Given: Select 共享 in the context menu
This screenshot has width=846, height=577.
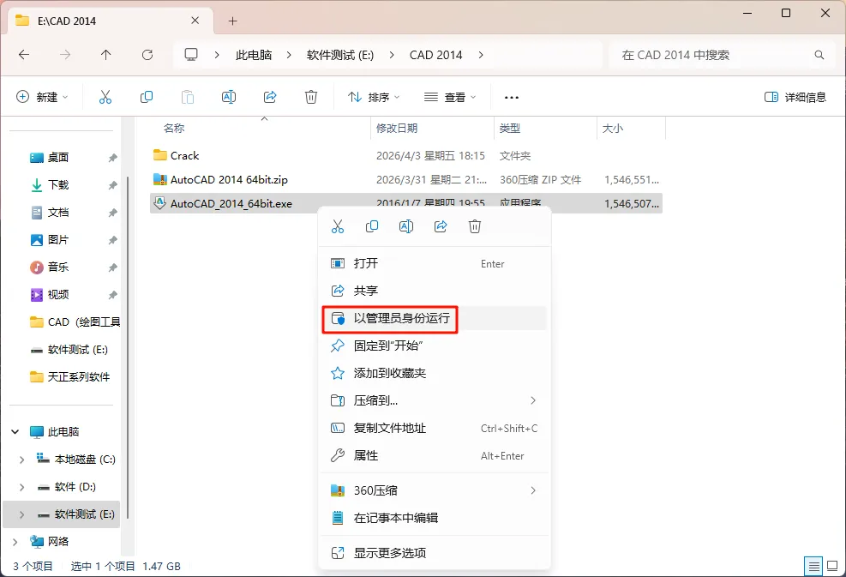Looking at the screenshot, I should point(435,291).
